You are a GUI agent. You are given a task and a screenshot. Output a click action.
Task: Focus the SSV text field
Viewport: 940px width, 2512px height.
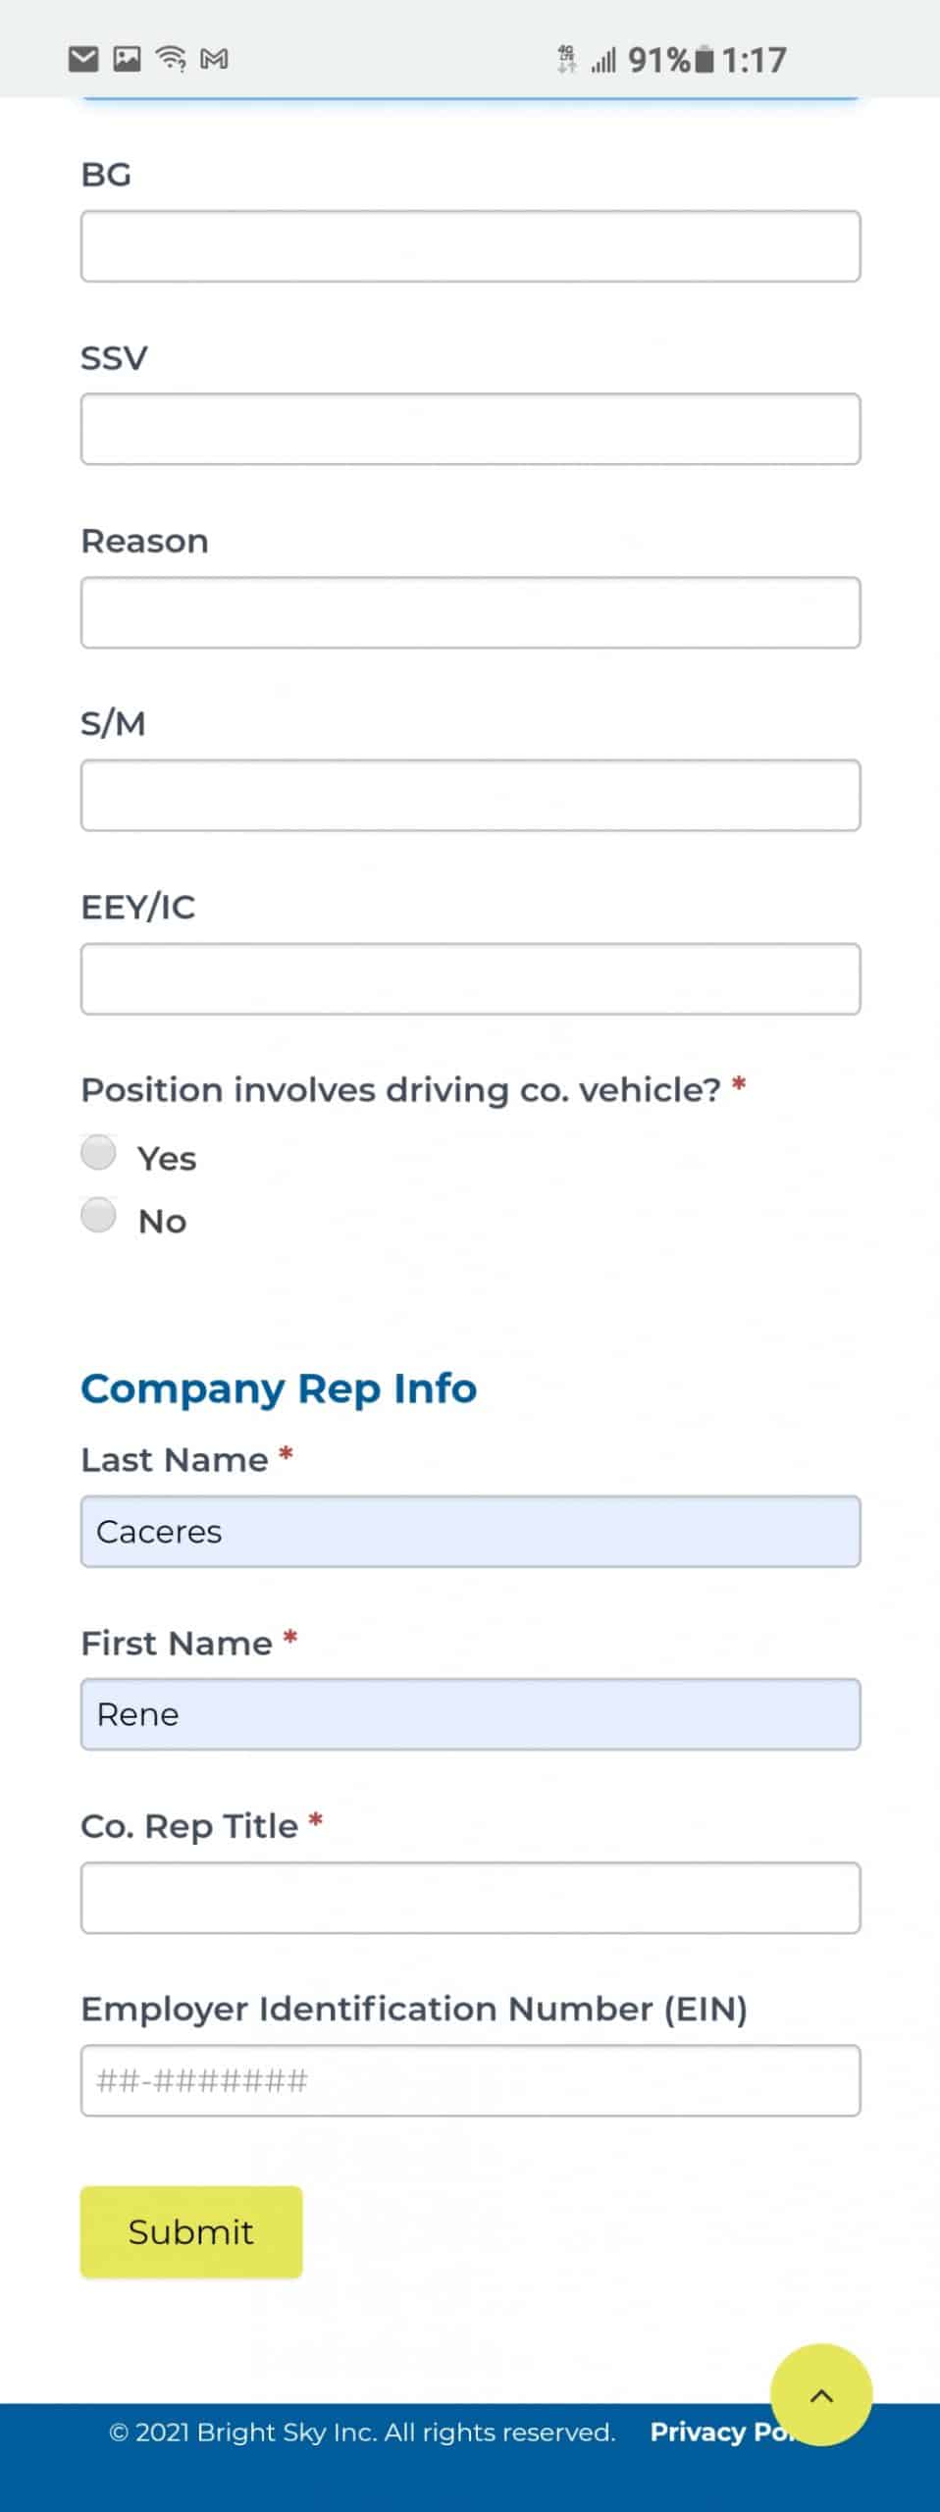(471, 429)
